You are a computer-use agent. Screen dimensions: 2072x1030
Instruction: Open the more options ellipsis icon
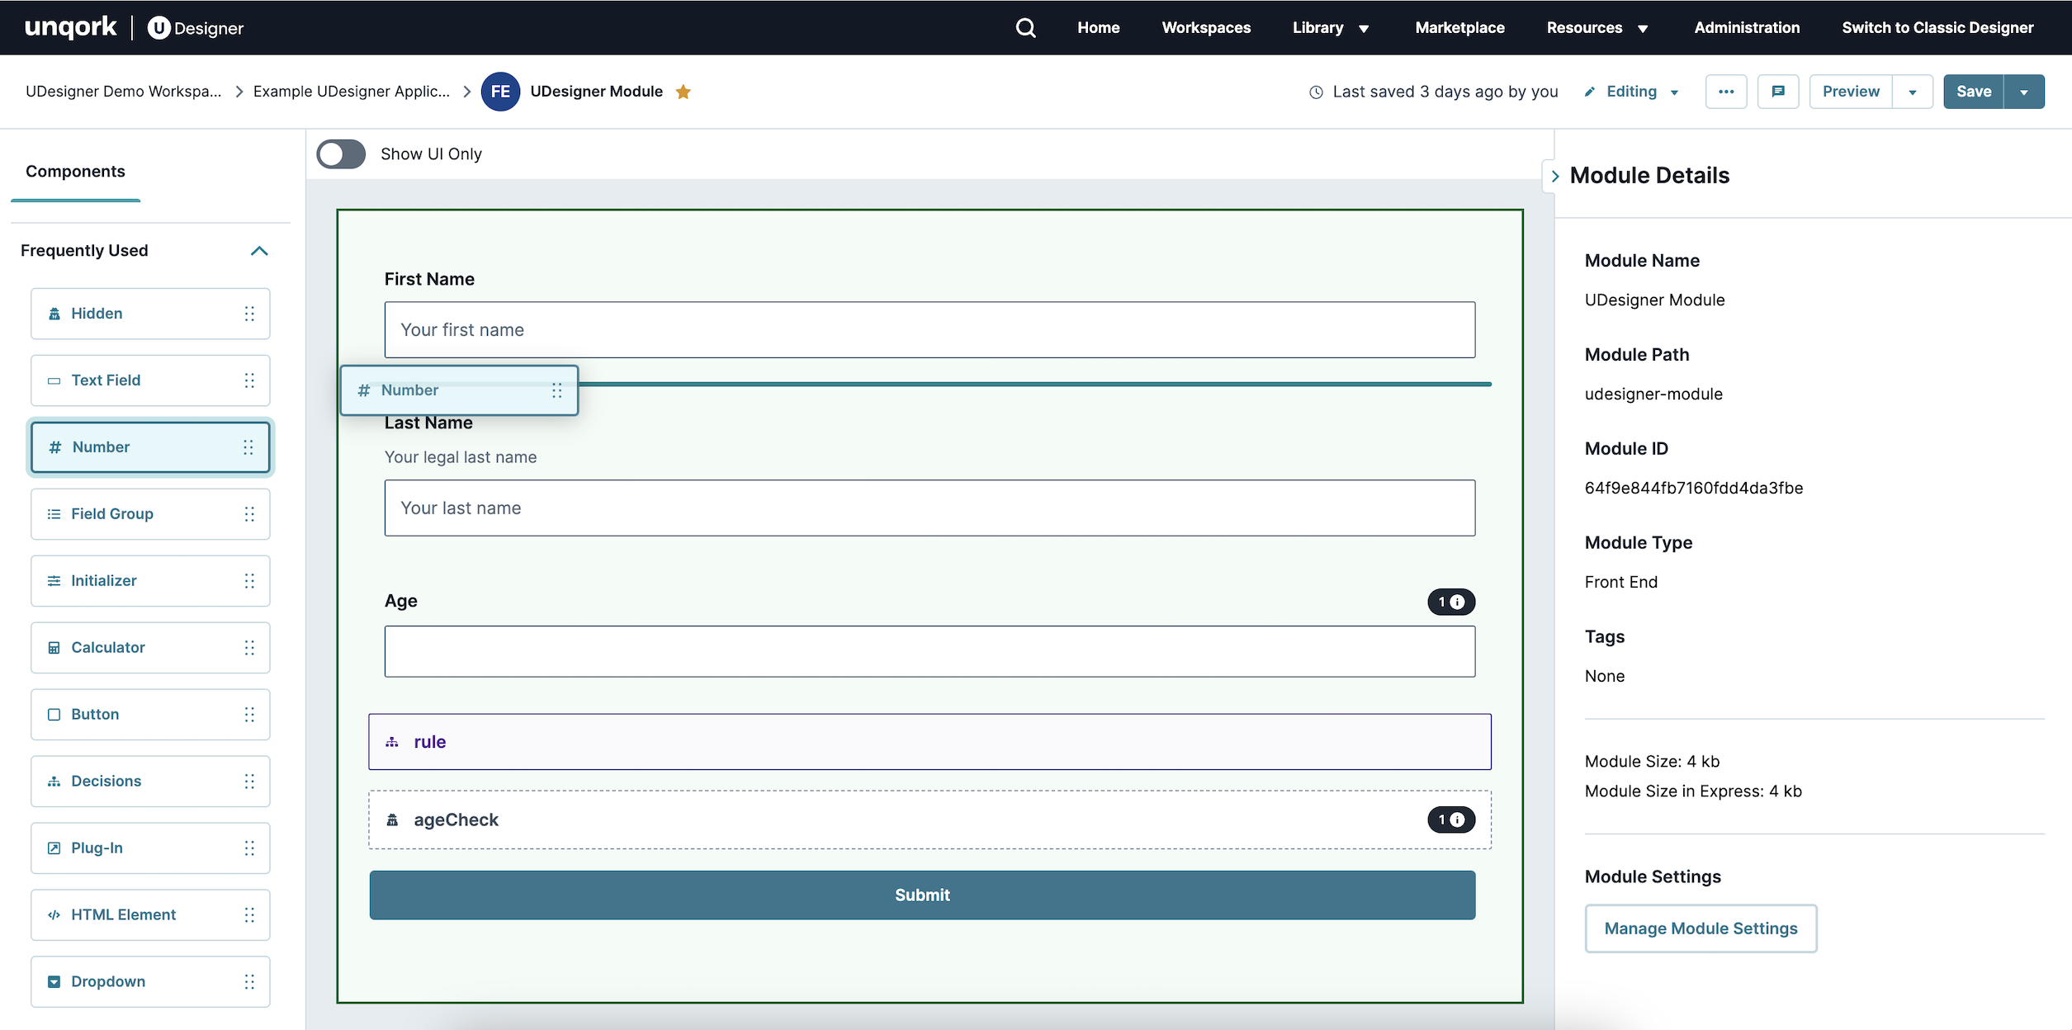click(1726, 92)
